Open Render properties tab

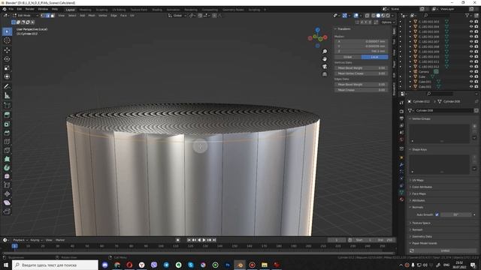coord(401,111)
